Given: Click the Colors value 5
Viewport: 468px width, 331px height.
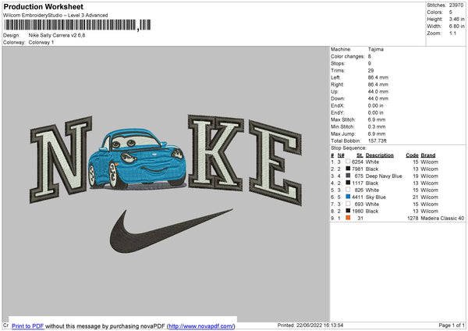Looking at the screenshot, I should point(451,12).
